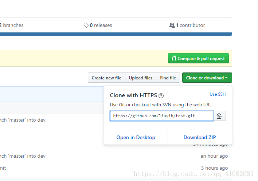The image size is (258, 181).
Task: Copy the clone URL to clipboard
Action: point(219,116)
